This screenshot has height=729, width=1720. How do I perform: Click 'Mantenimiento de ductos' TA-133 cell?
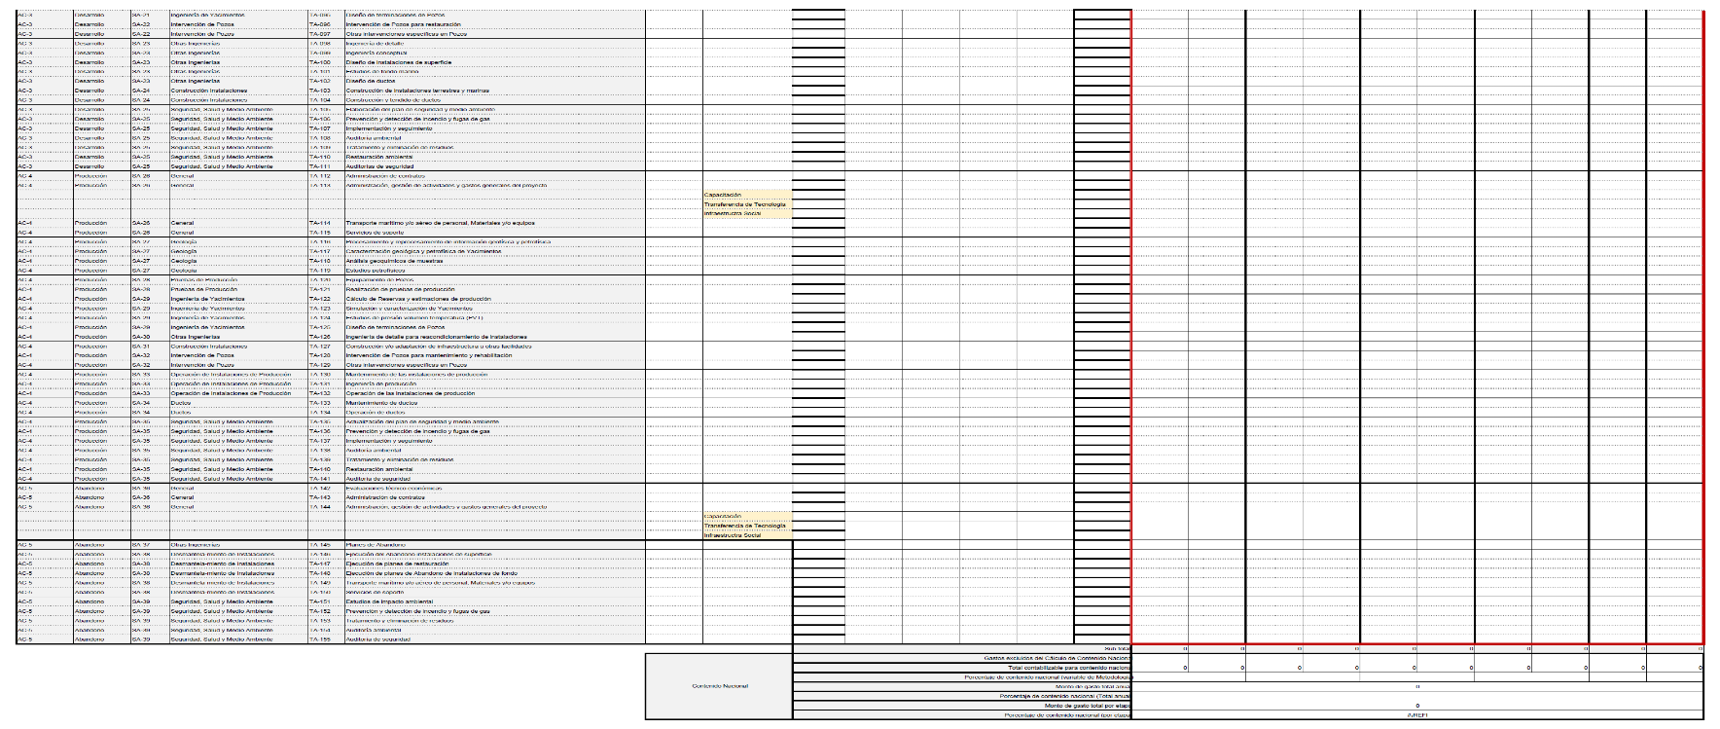click(x=382, y=403)
